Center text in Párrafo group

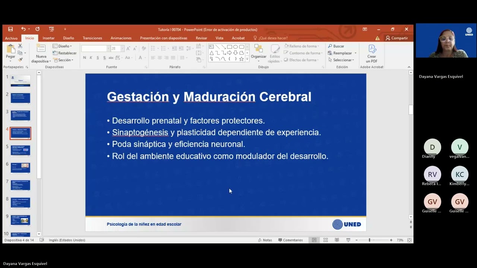159,58
